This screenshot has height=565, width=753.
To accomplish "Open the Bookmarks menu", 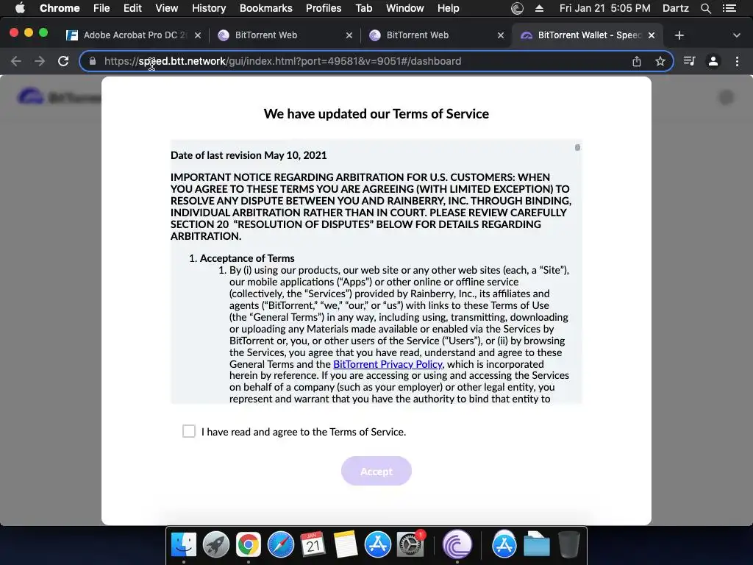I will pyautogui.click(x=266, y=8).
